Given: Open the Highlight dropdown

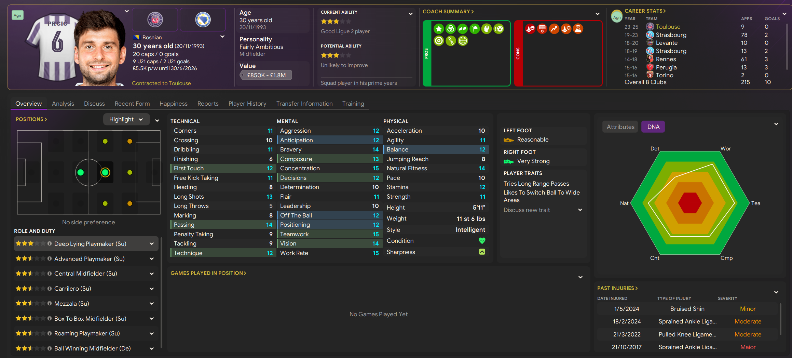Looking at the screenshot, I should pos(126,119).
